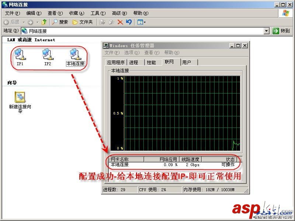Switch to the 性能 performance tab
This screenshot has width=295, height=221.
153,62
